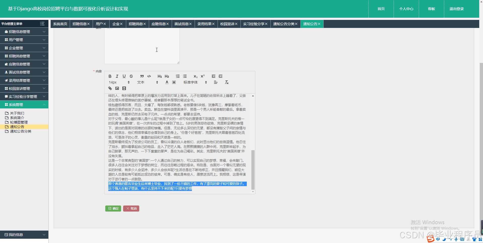This screenshot has width=483, height=243.
Task: Insert an image into the editor
Action: [x=117, y=88]
